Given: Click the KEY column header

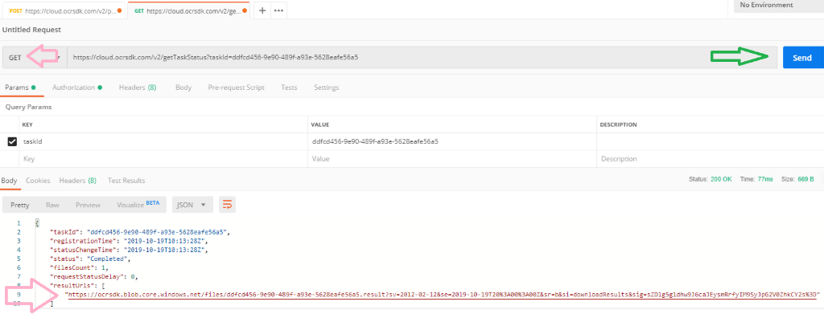Looking at the screenshot, I should pos(27,124).
